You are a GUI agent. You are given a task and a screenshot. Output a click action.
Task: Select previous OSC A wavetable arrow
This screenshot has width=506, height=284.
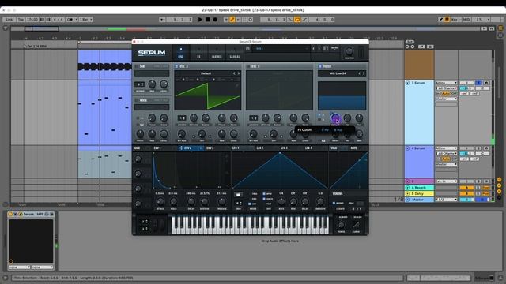click(x=234, y=73)
